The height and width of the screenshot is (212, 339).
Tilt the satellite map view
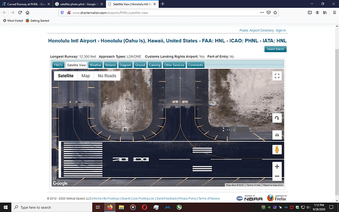[277, 135]
